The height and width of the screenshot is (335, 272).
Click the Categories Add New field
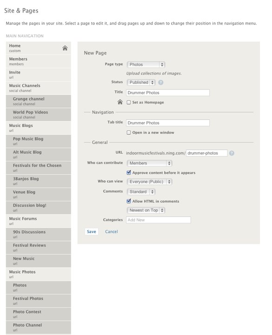pos(159,220)
